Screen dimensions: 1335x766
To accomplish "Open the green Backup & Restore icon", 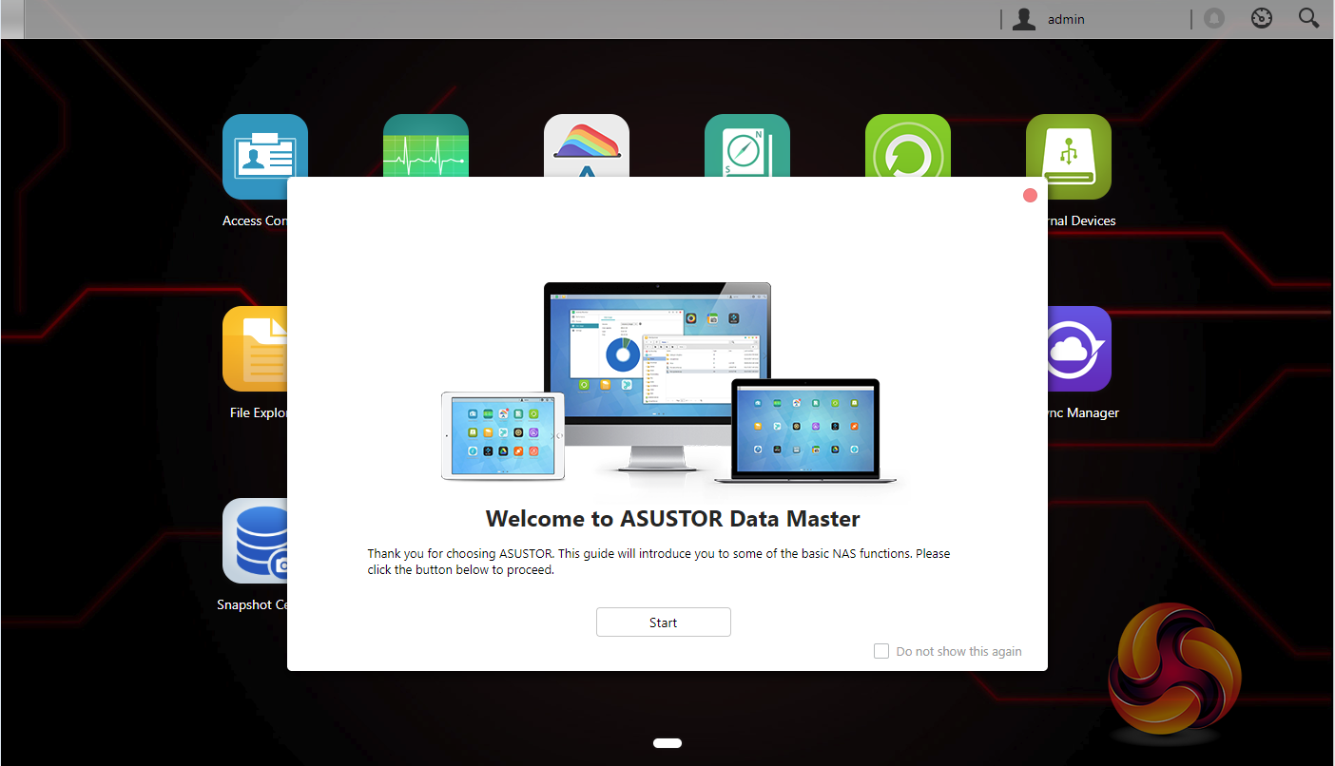I will (908, 145).
